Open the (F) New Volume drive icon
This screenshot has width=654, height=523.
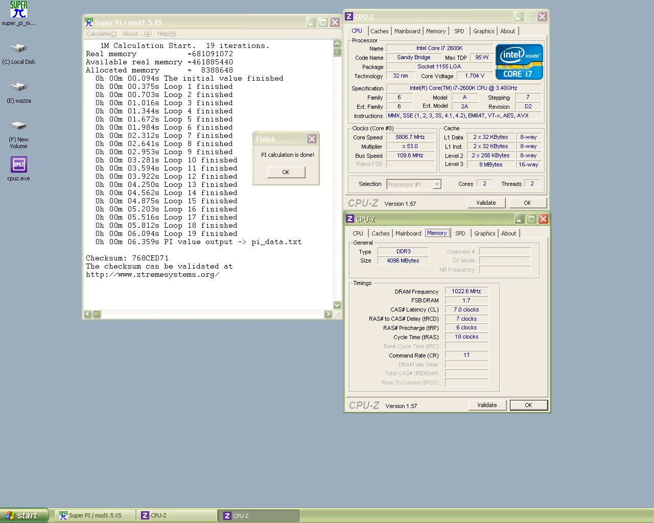coord(19,126)
